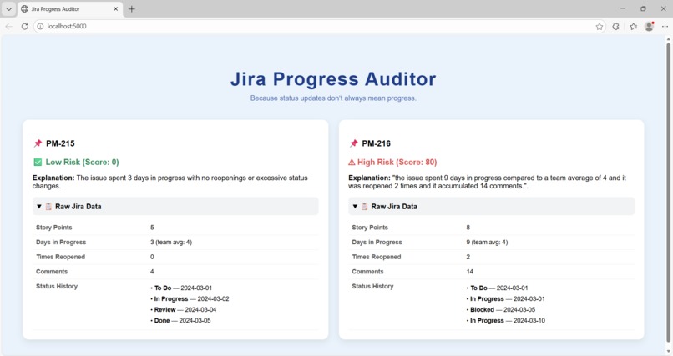
Task: Click PM-215 'Done — 2024-03-05' history entry
Action: [180, 320]
